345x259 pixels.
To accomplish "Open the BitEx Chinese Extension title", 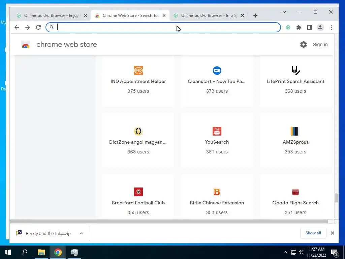I will coord(217,203).
